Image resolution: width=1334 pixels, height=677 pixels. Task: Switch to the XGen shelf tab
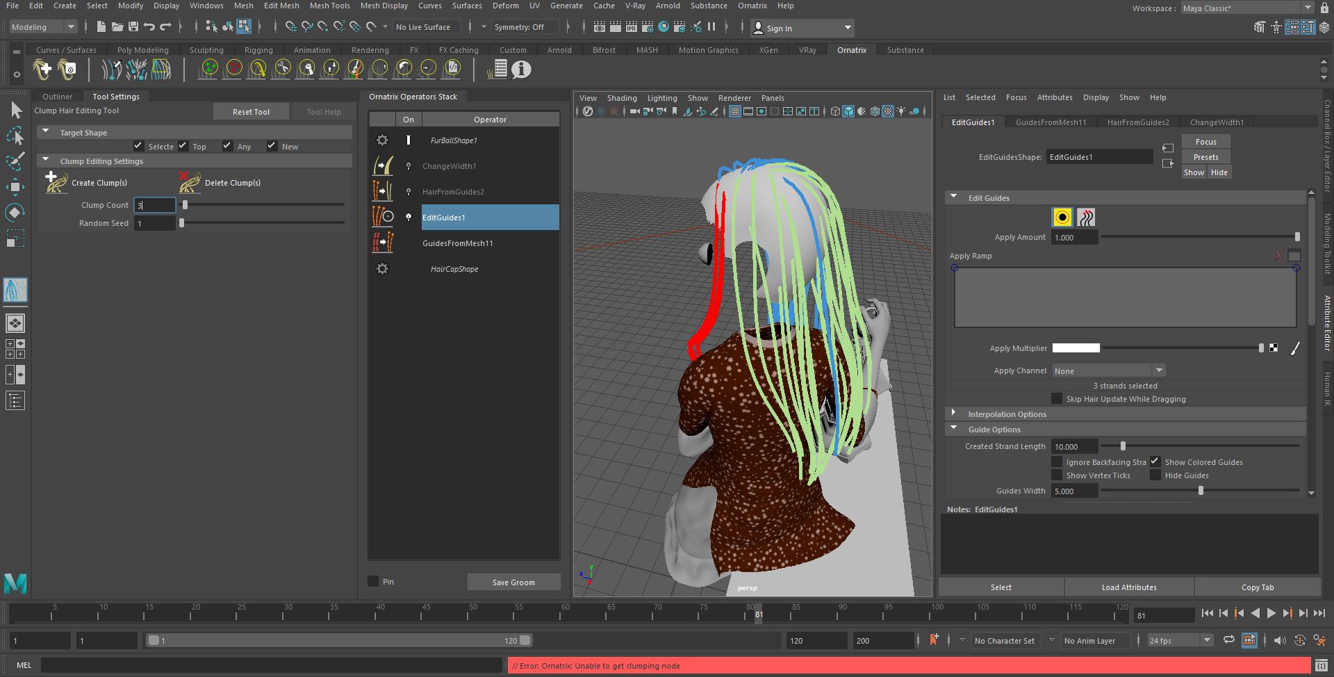point(768,50)
